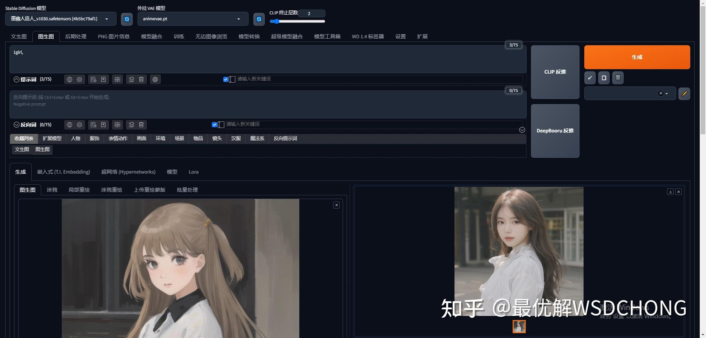Toggle the new keyword checkbox above the prompt list
Viewport: 706px width, 338px height.
225,79
